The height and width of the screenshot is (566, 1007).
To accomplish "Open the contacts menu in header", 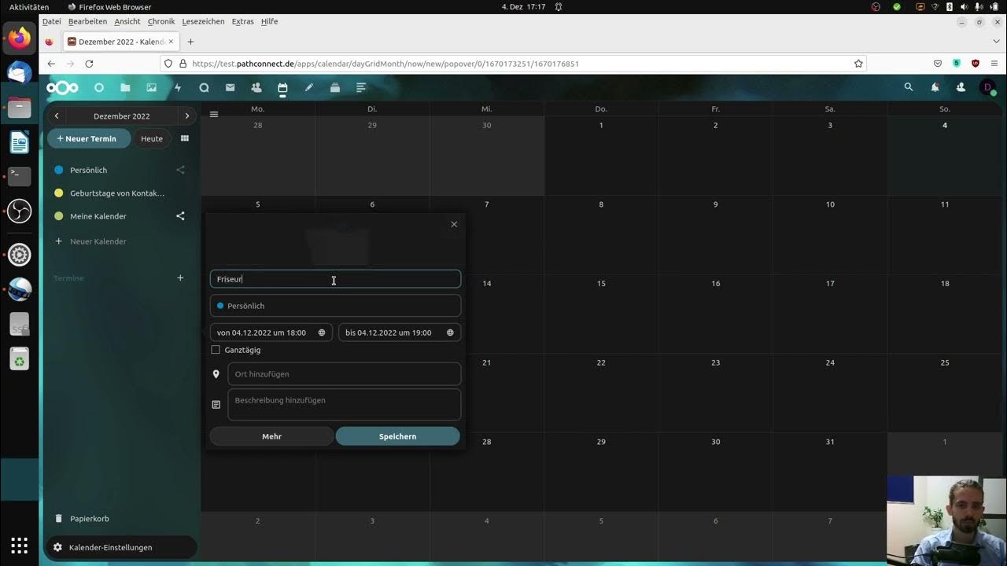I will click(961, 87).
